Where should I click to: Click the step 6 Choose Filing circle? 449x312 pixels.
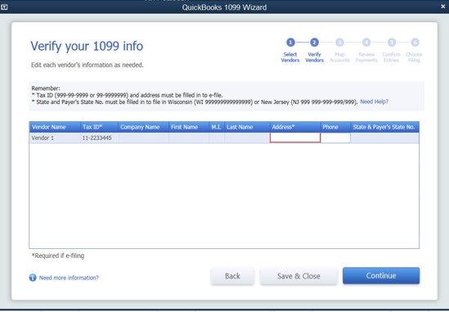(x=415, y=43)
